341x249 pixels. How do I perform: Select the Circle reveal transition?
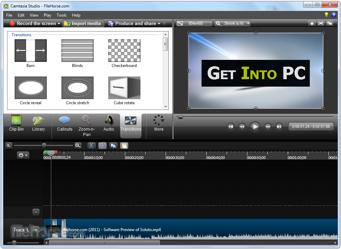coord(31,91)
